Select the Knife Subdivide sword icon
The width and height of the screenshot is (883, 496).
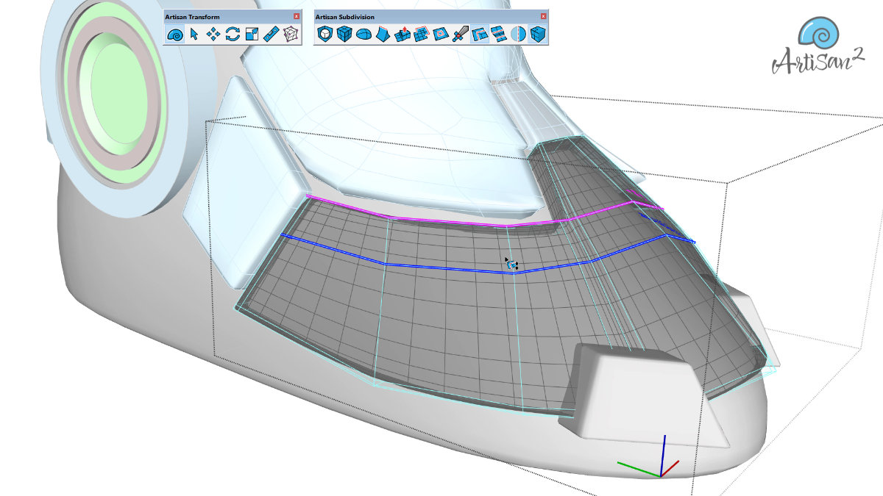tap(460, 34)
